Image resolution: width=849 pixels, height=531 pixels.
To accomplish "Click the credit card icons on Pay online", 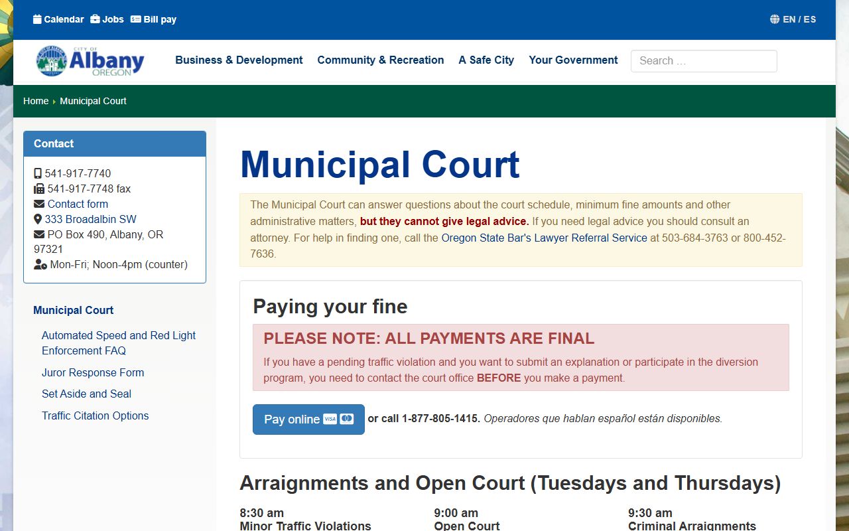I will tap(338, 419).
